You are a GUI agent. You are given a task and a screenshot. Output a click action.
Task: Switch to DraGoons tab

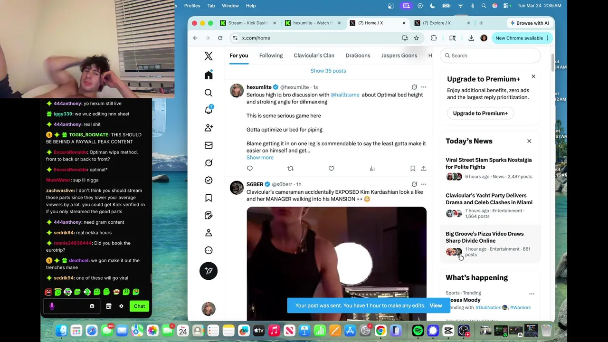point(358,56)
